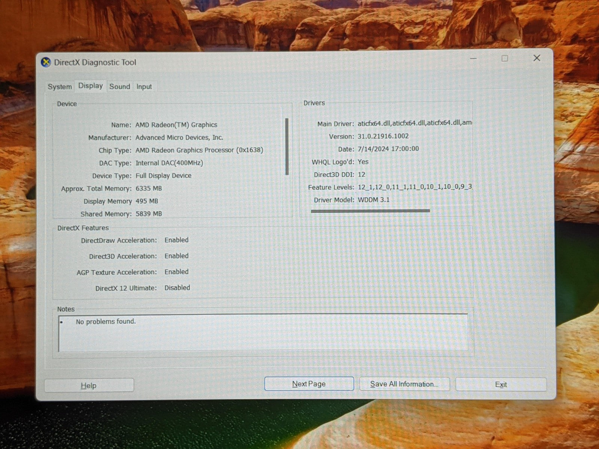Viewport: 599px width, 449px height.
Task: Click the Main Driver file list text
Action: [414, 123]
